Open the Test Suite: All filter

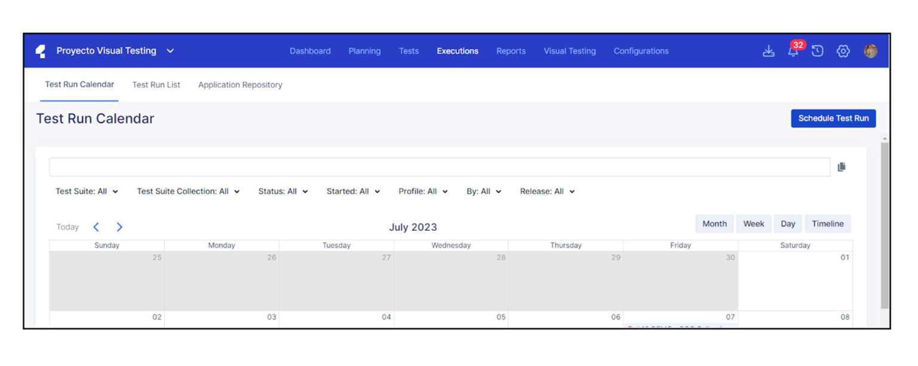(x=87, y=191)
